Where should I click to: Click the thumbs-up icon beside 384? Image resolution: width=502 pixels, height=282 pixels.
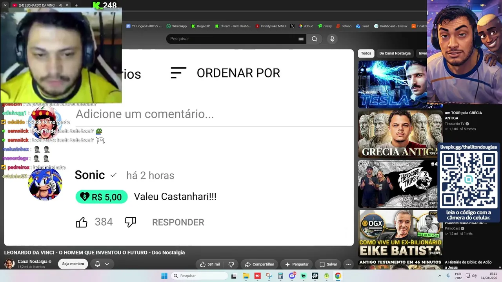pos(82,222)
